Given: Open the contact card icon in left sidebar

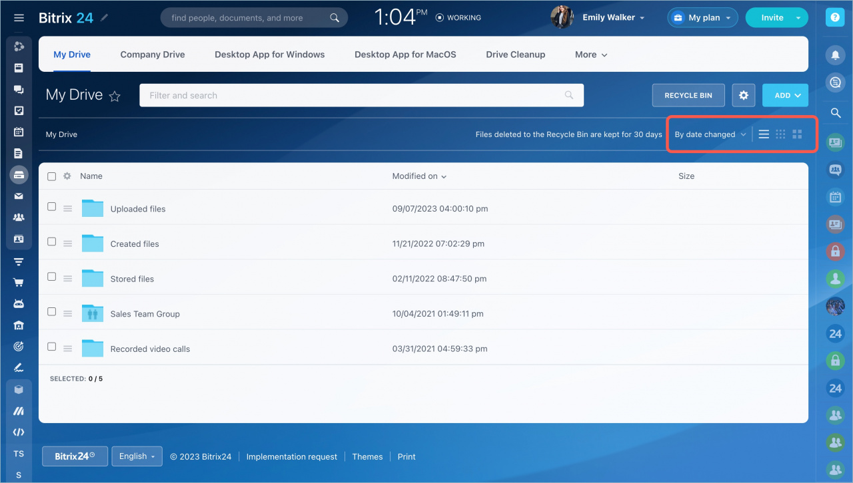Looking at the screenshot, I should pyautogui.click(x=19, y=239).
